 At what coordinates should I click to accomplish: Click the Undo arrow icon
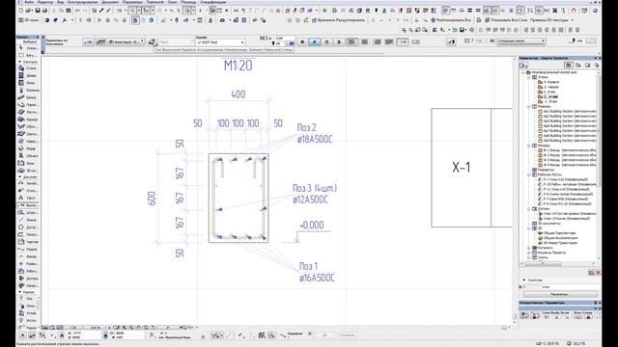point(77,11)
